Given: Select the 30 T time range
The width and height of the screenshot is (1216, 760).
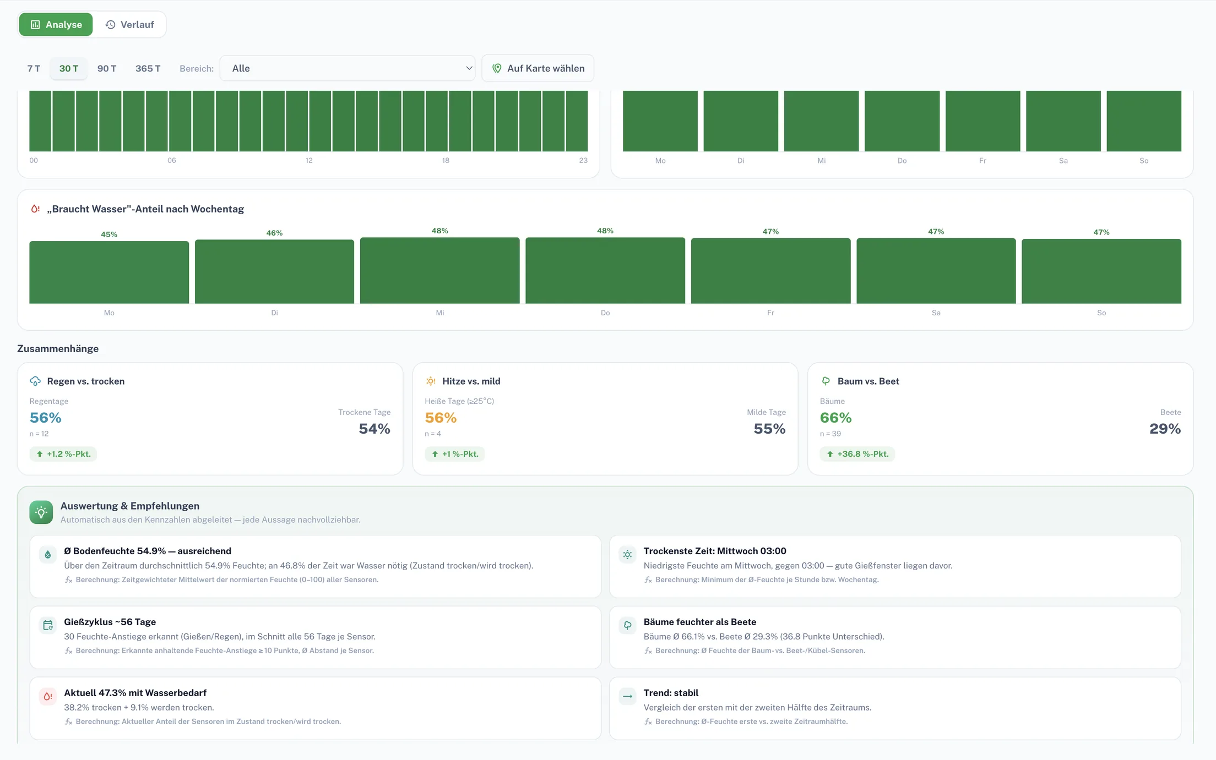Looking at the screenshot, I should point(69,69).
